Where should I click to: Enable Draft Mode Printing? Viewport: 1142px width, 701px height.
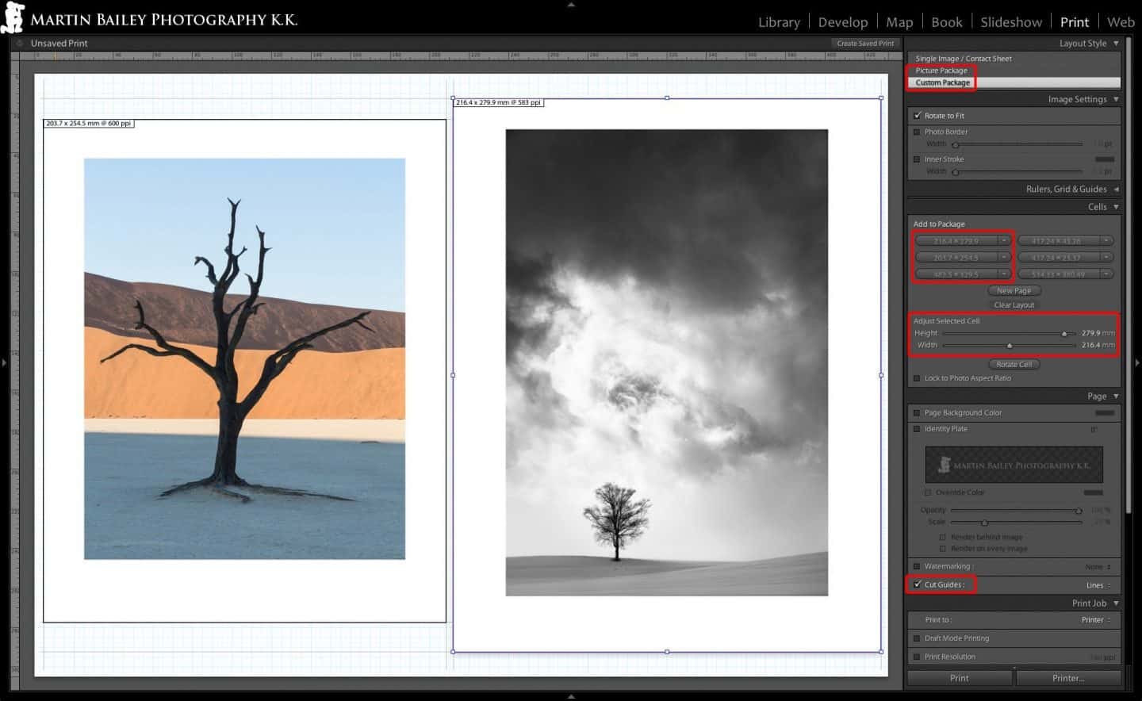[917, 638]
